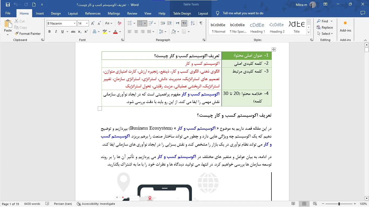Click the red font color swatch
This screenshot has height=207, width=369.
115,32
